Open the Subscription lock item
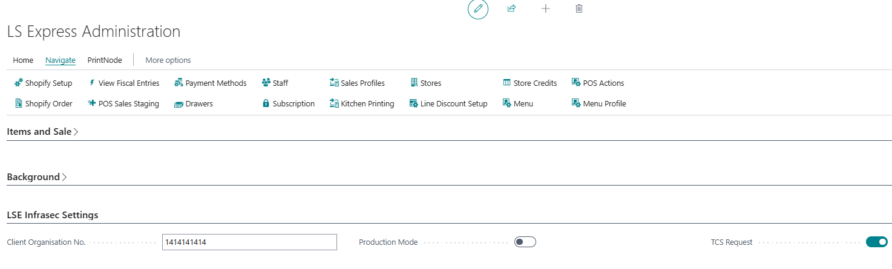Viewport: 892px width, 269px height. 288,104
